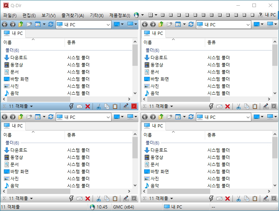Open the address dropdown in top-left pane

coord(108,25)
